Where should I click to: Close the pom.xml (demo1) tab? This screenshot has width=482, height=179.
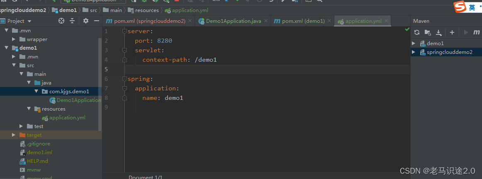(329, 21)
